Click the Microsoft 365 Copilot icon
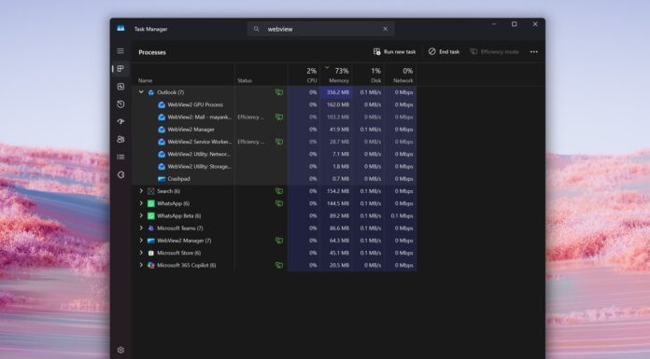The image size is (650, 359). (151, 265)
